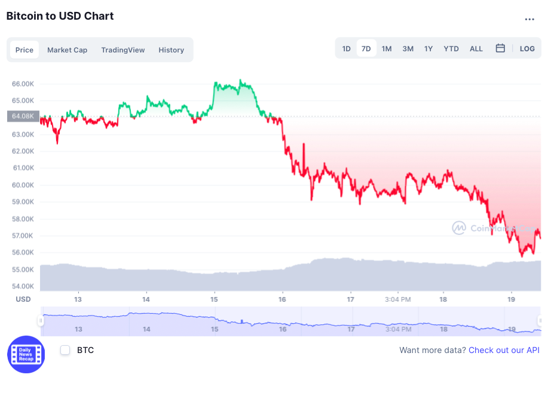Open the Daily News Recap widget
The width and height of the screenshot is (551, 393).
pyautogui.click(x=26, y=354)
